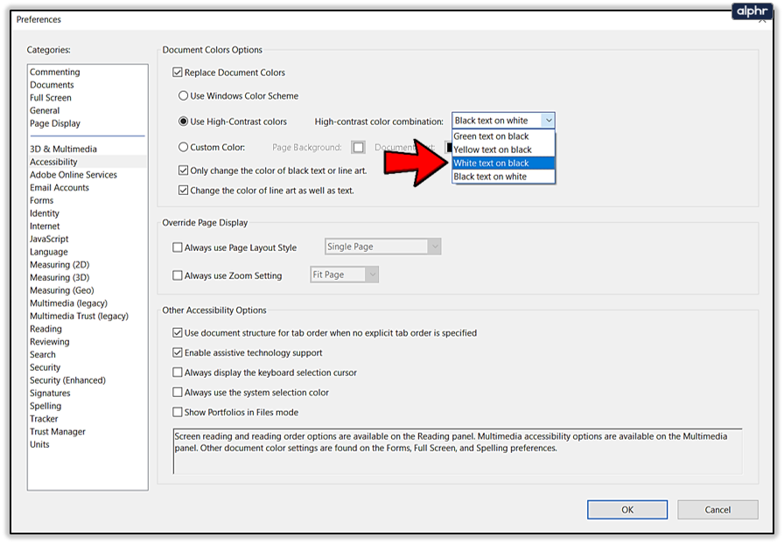Confirm preferences with the OK button
This screenshot has height=544, width=784.
[x=626, y=509]
